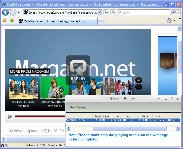Show previous related videos with left arrow
Image resolution: width=183 pixels, height=149 pixels.
139,87
